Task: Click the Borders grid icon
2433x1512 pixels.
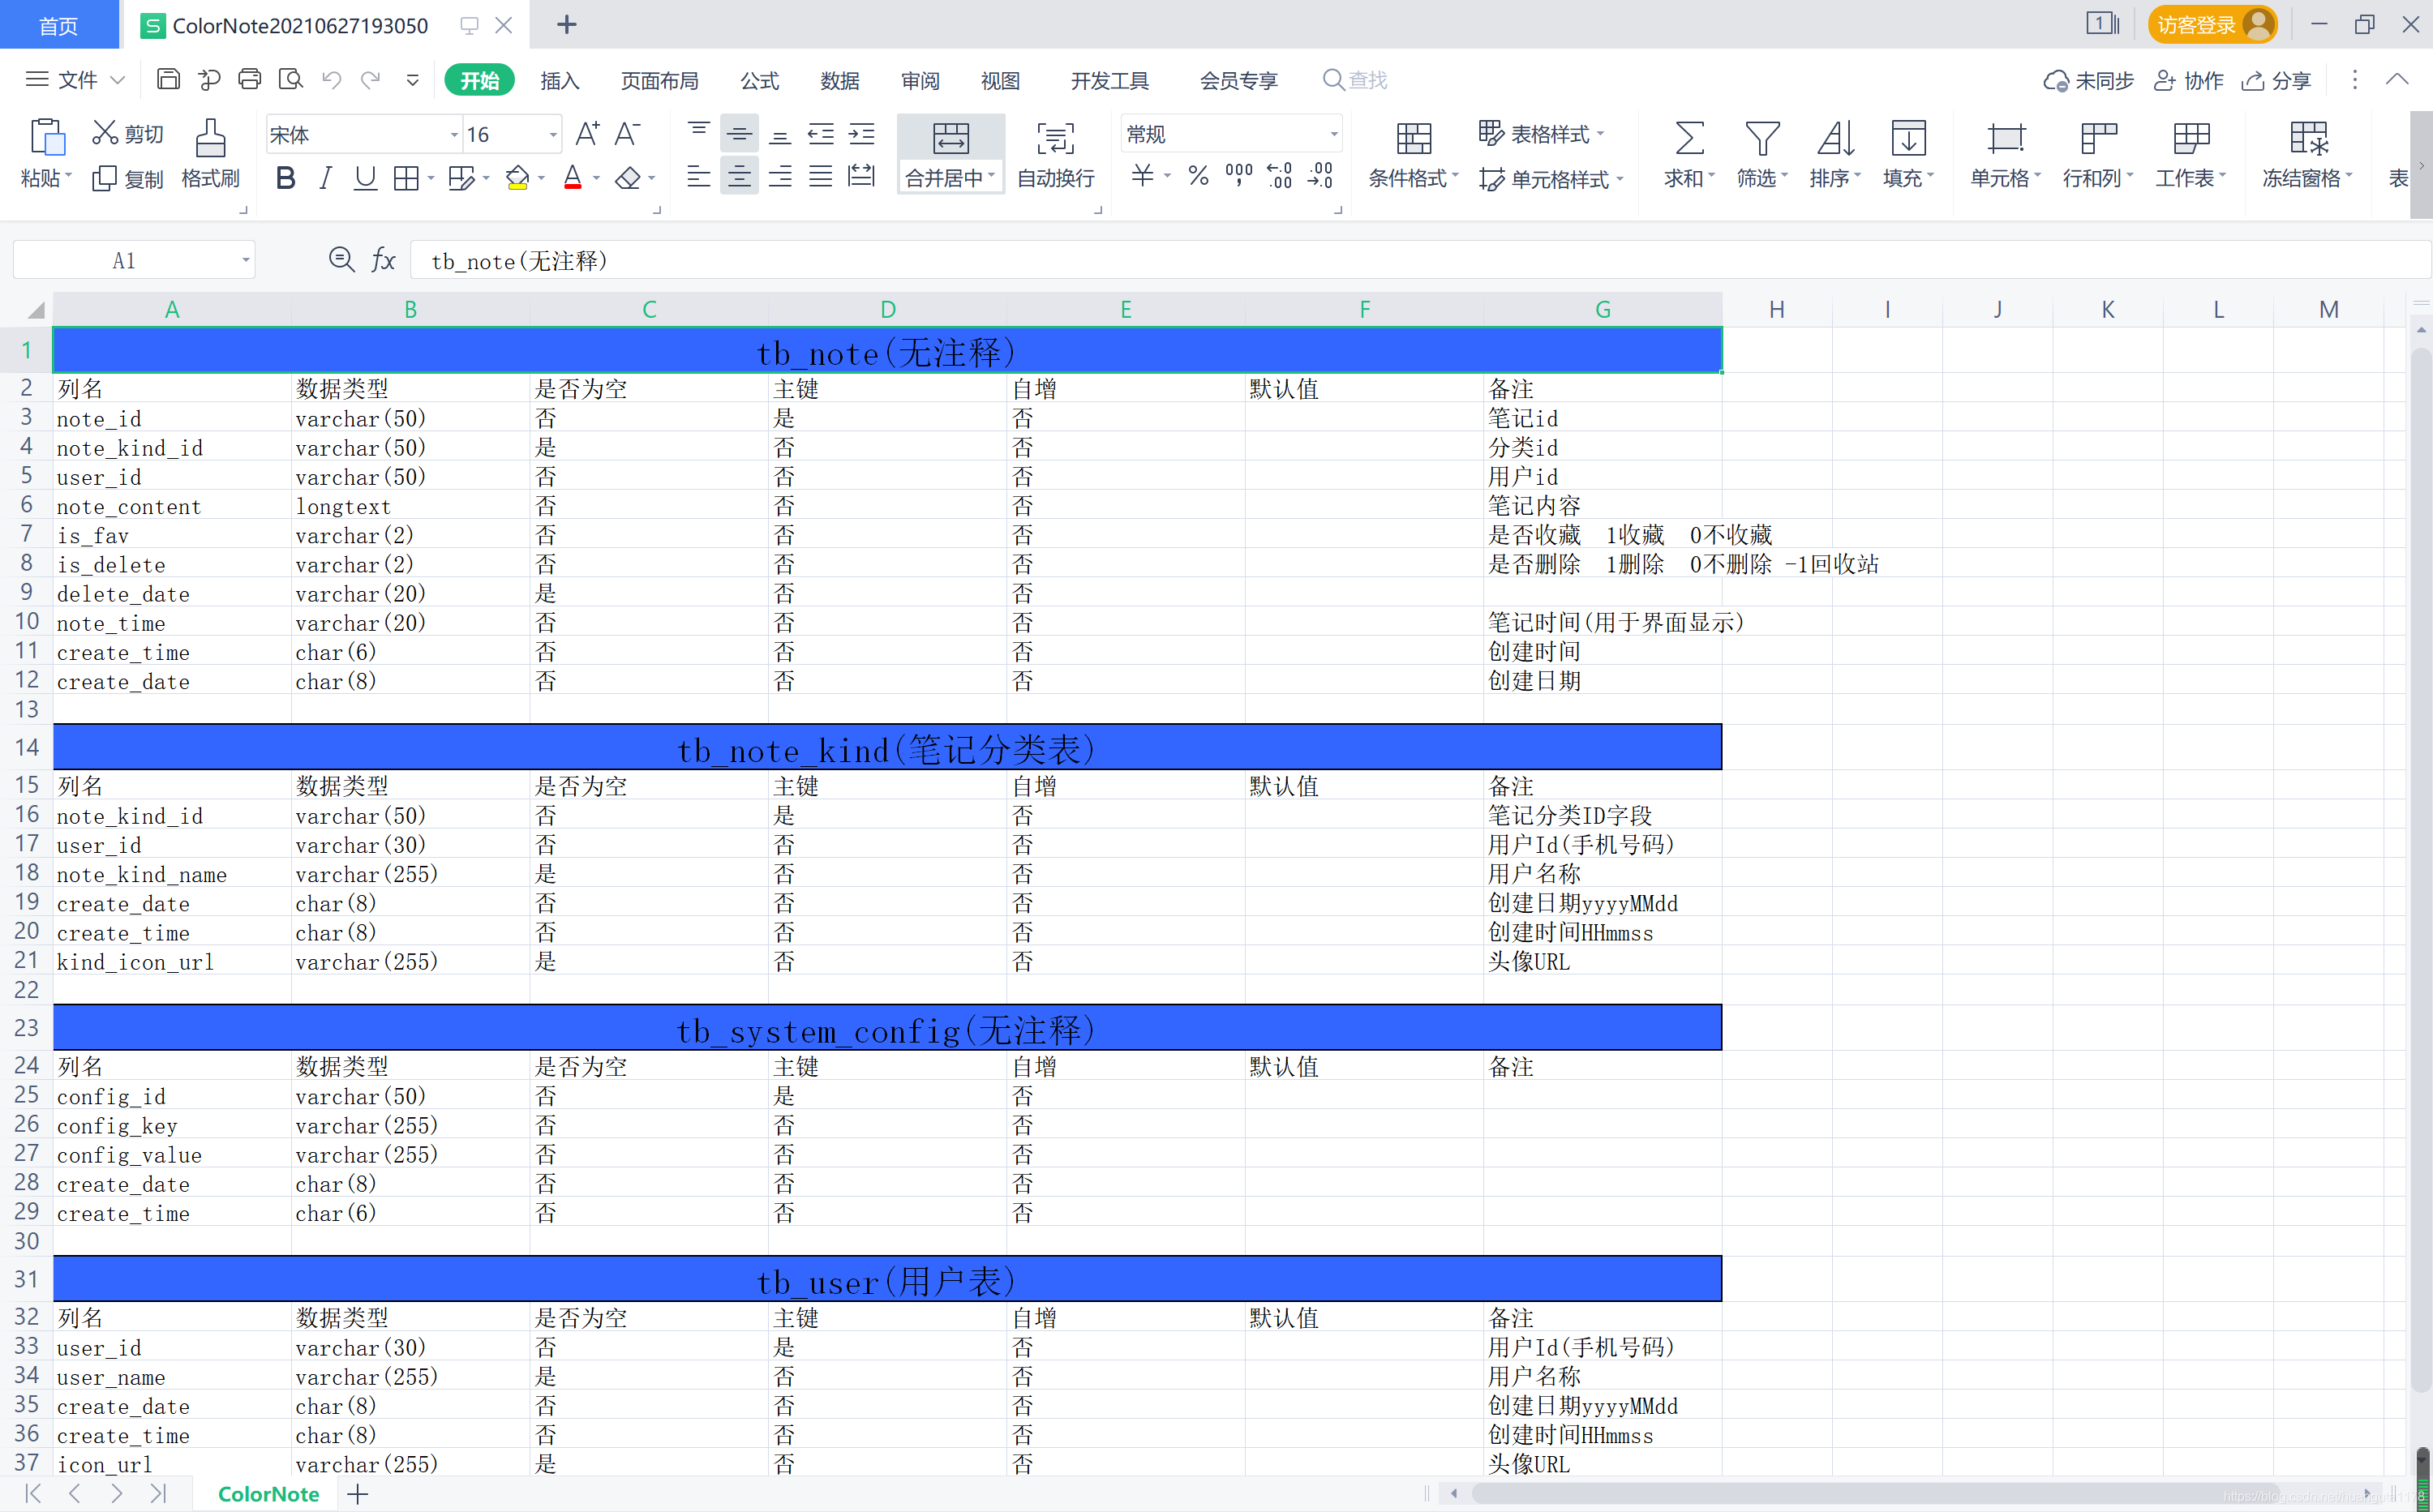Action: click(x=406, y=178)
